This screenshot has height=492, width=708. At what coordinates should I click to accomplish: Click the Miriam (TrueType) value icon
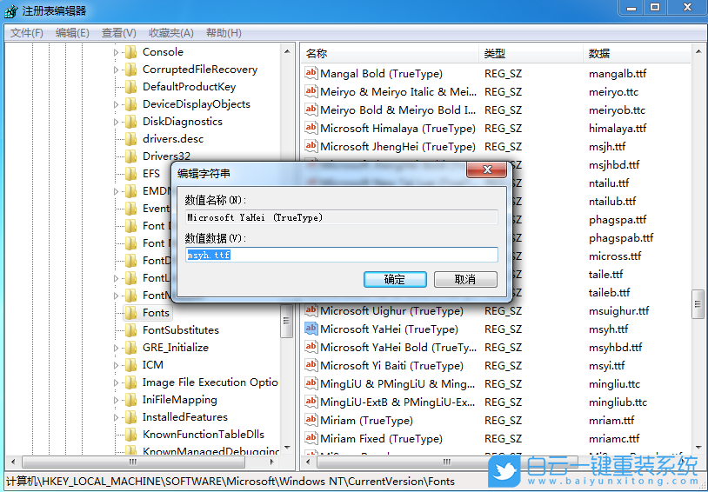point(311,420)
